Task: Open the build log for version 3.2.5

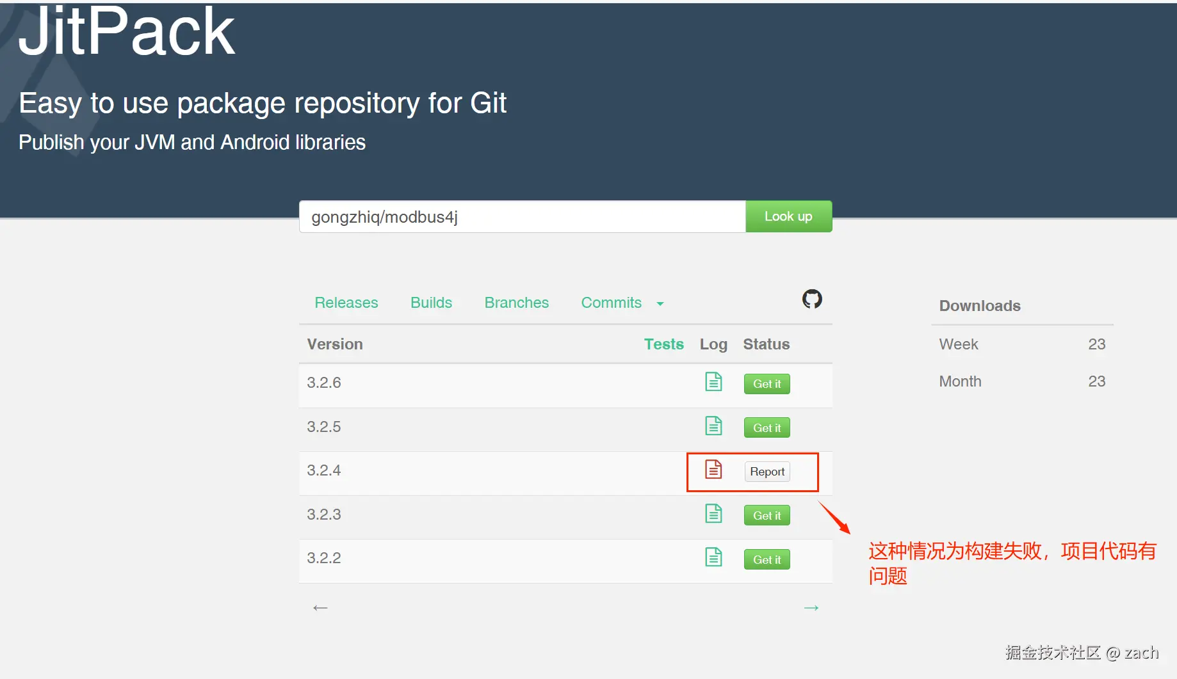Action: click(x=713, y=426)
